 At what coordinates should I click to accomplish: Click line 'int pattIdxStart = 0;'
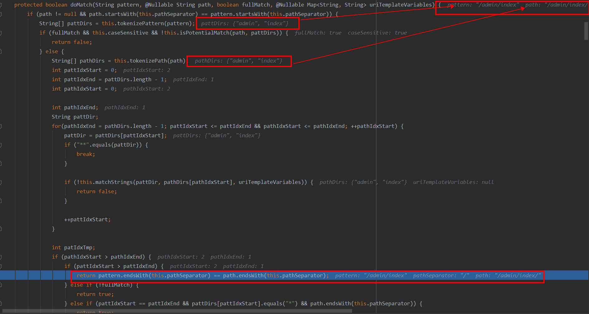(x=84, y=70)
